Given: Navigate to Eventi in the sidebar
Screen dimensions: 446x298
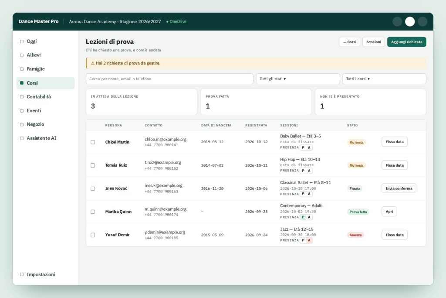Looking at the screenshot, I should [45, 110].
